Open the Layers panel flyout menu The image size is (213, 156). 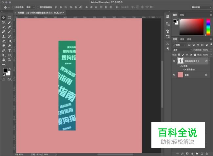(211, 39)
